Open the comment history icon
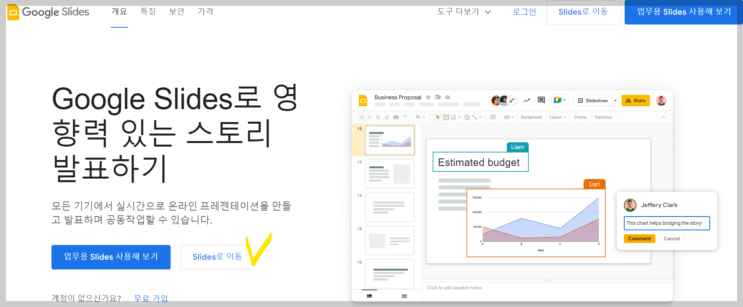Screen dimensions: 743x307 point(541,100)
